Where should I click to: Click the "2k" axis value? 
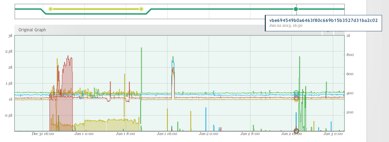[10, 67]
